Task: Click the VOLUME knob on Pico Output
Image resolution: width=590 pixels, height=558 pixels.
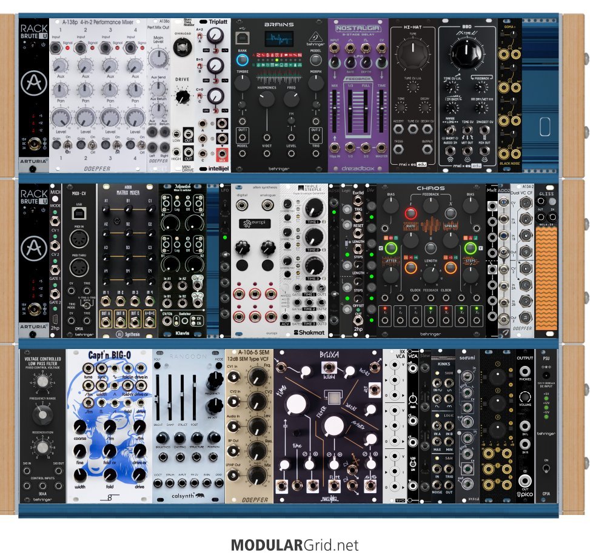Action: click(525, 397)
